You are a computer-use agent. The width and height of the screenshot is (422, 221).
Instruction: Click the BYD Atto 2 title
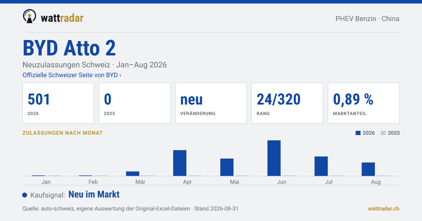pos(69,48)
